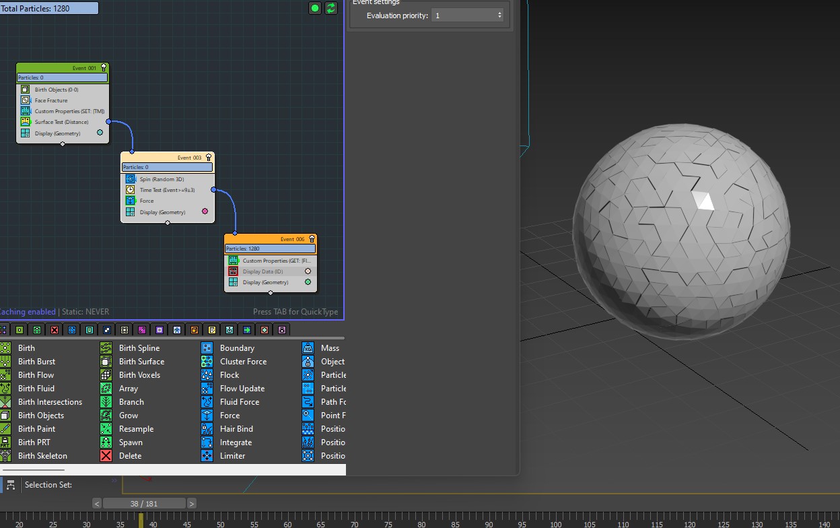
Task: Toggle the Event 006 lightbulb
Action: coord(311,238)
